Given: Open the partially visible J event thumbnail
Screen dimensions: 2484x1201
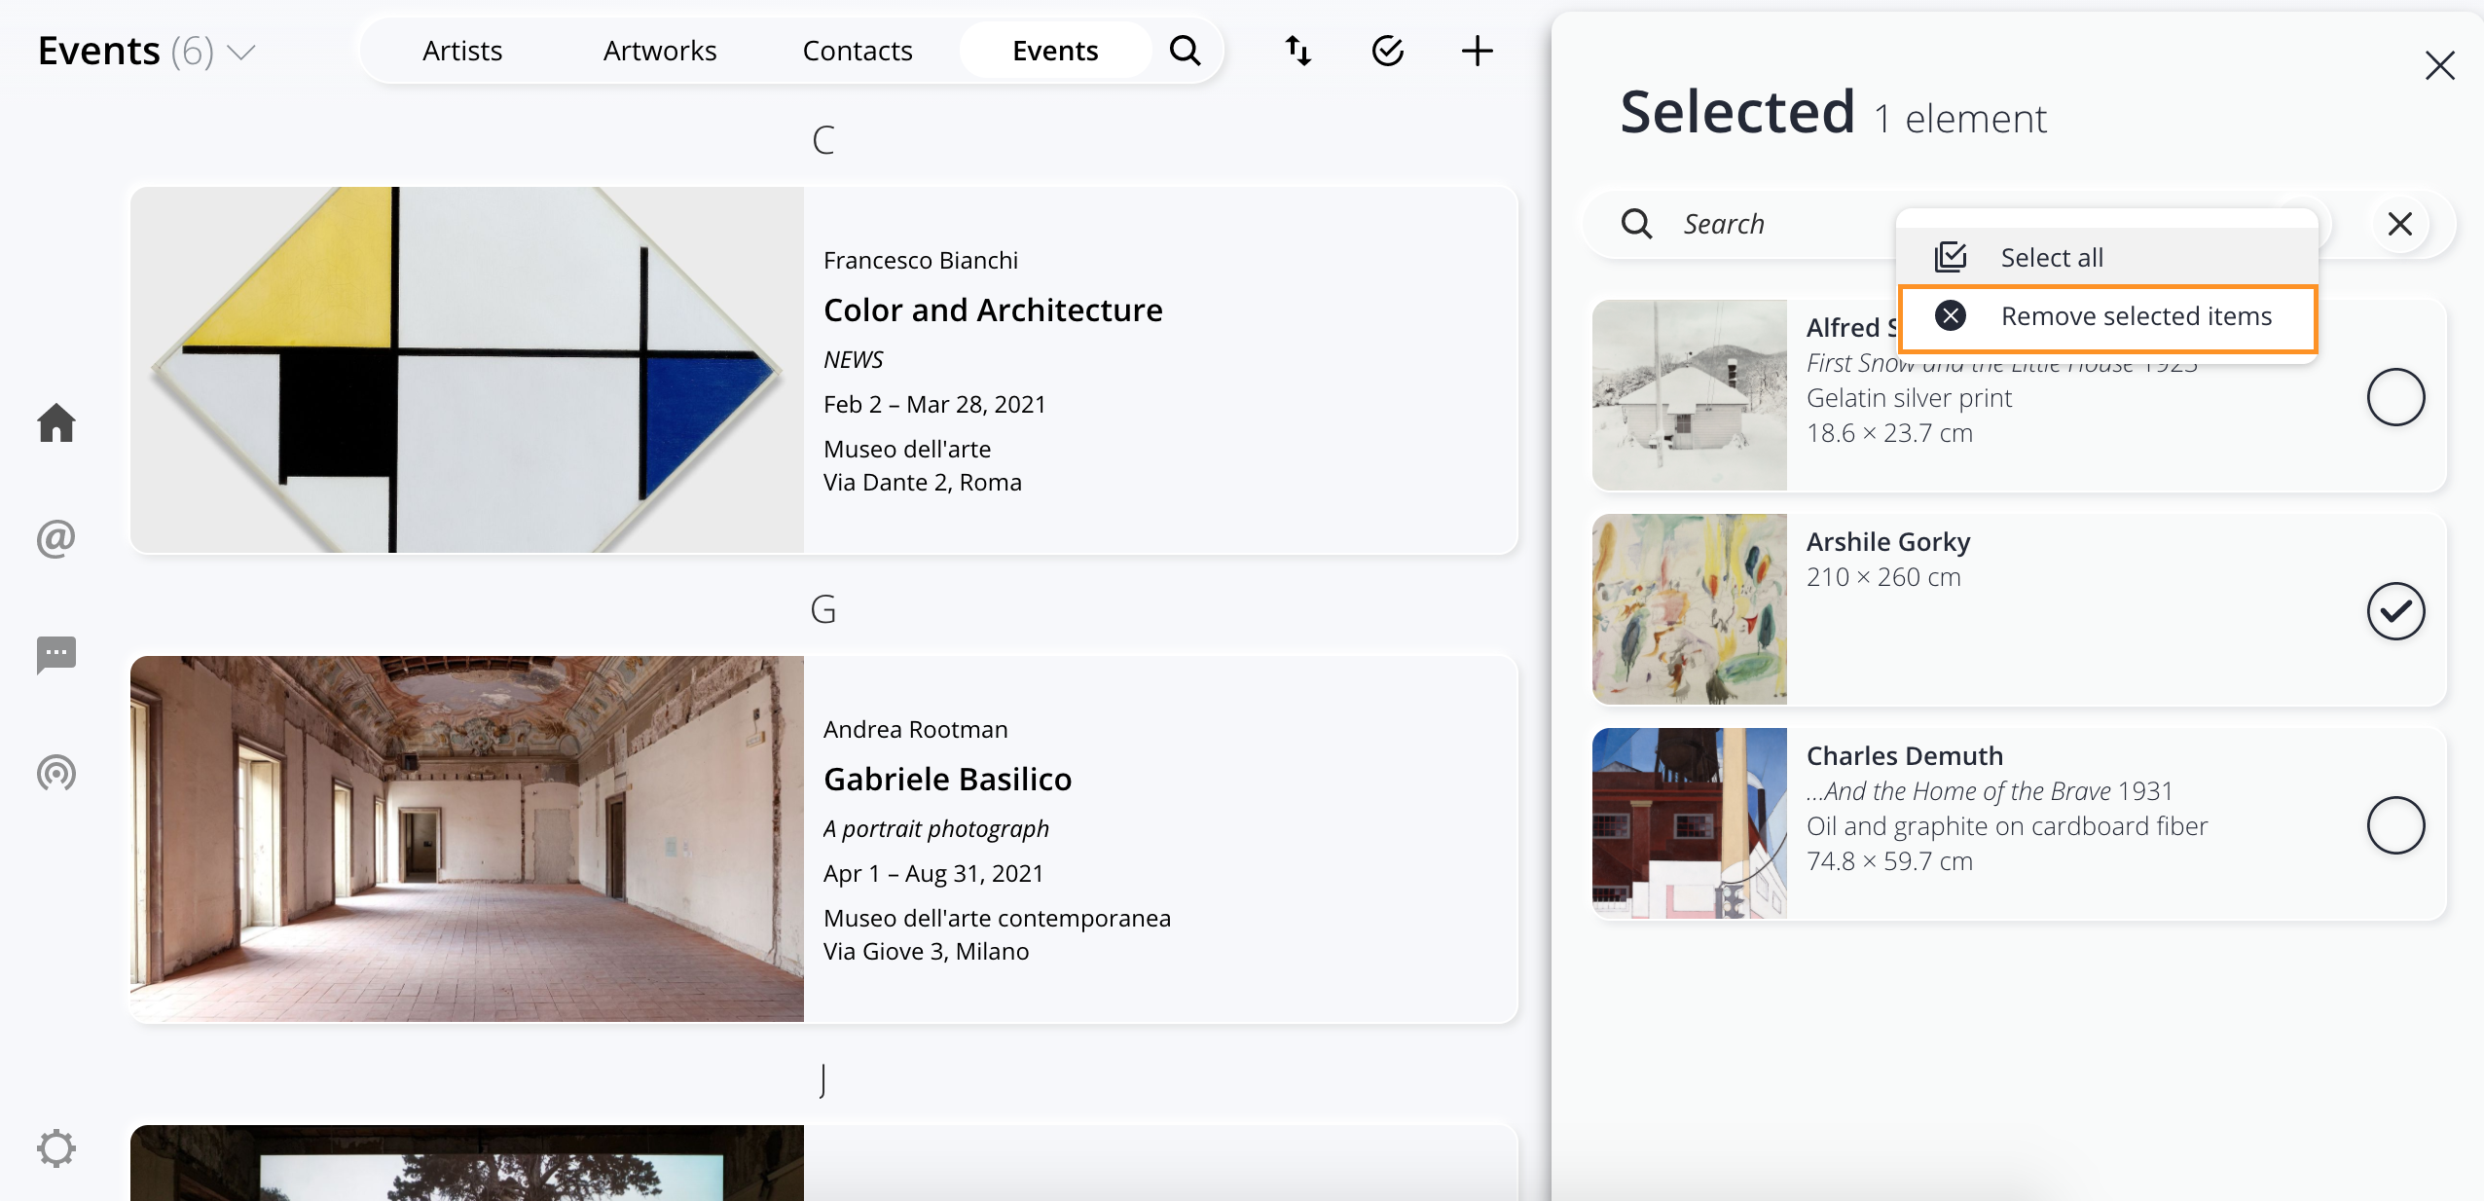Looking at the screenshot, I should 467,1163.
